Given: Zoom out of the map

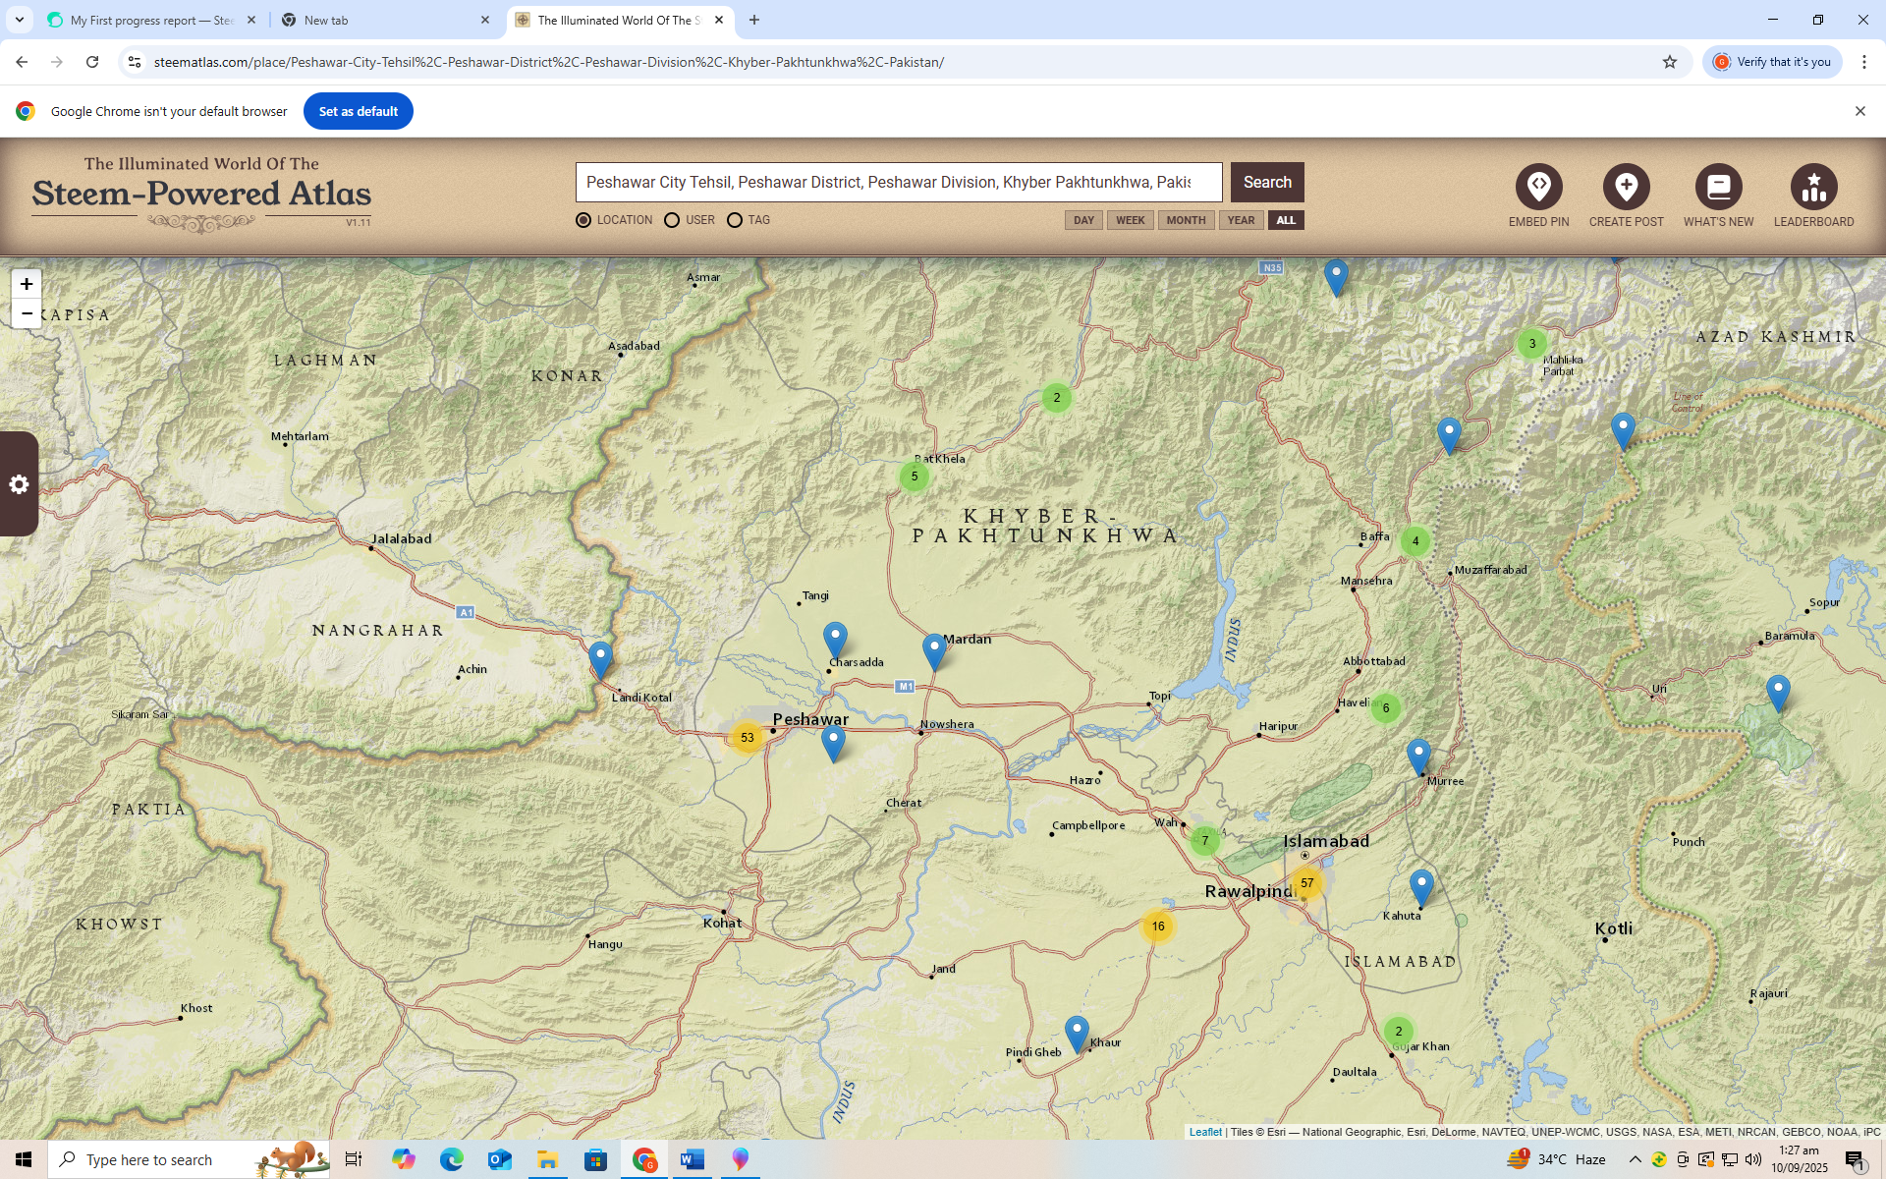Looking at the screenshot, I should 27,313.
